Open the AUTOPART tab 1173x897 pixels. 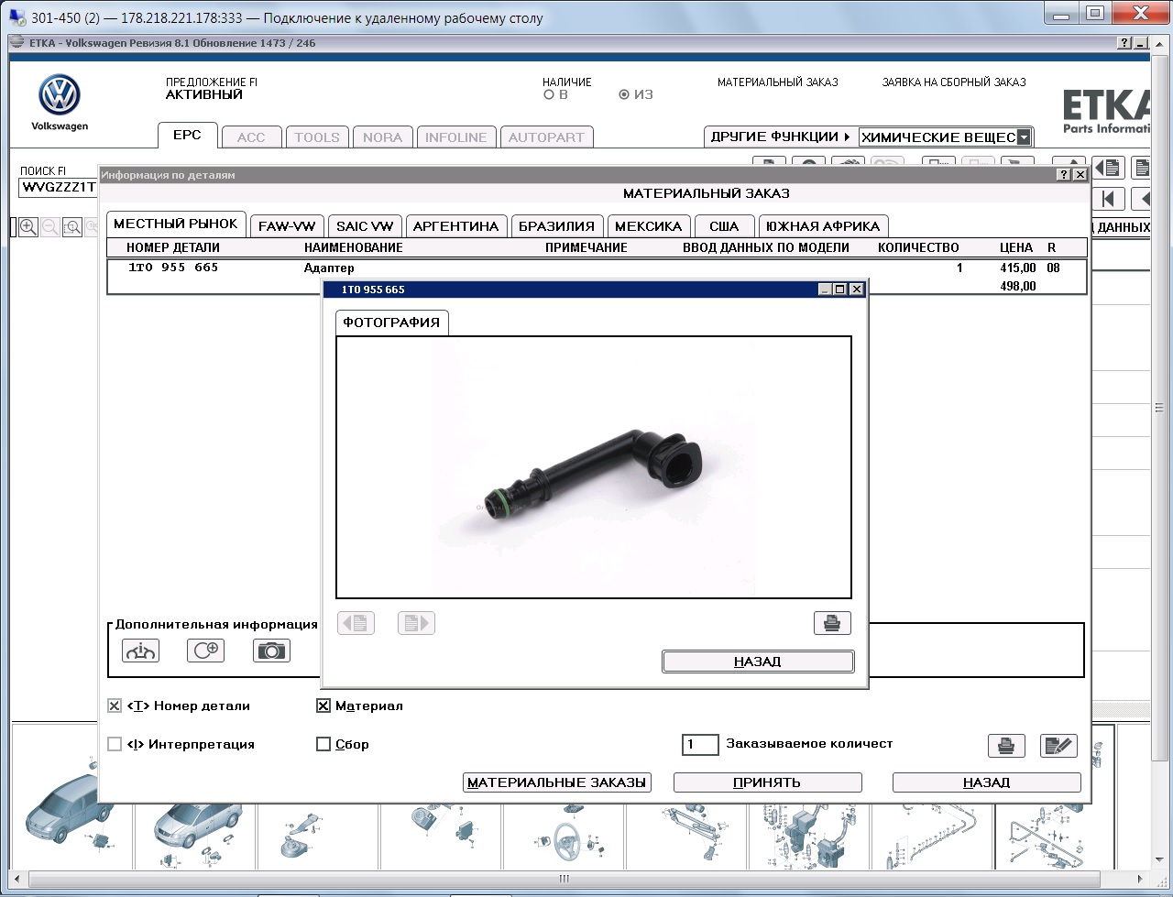point(546,137)
